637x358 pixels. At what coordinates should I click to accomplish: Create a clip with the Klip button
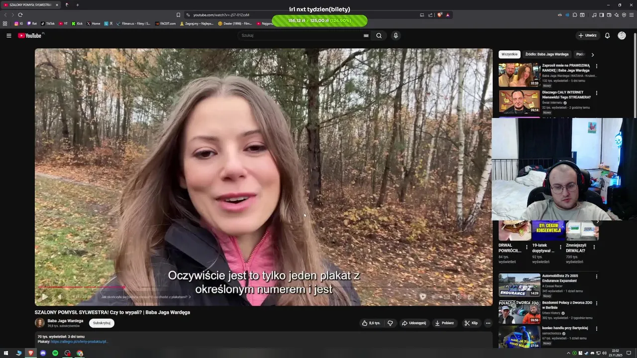471,323
